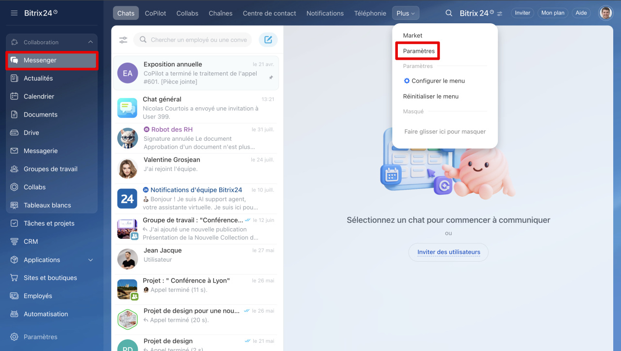The height and width of the screenshot is (351, 621).
Task: Click the Bitrix24 logo in the sidebar
Action: click(x=41, y=13)
